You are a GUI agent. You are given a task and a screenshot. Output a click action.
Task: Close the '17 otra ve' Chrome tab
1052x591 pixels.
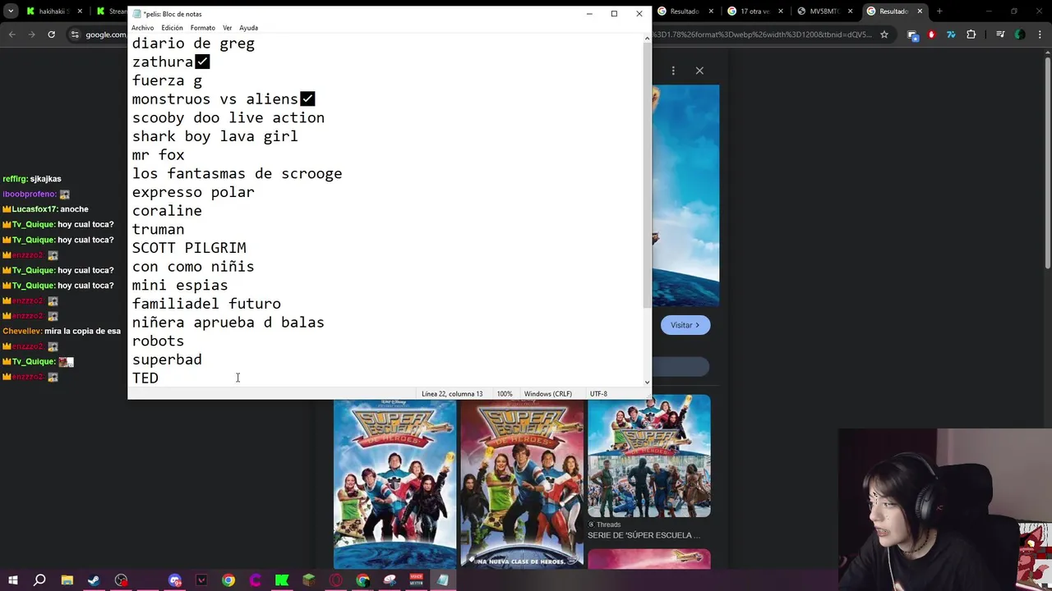click(780, 11)
